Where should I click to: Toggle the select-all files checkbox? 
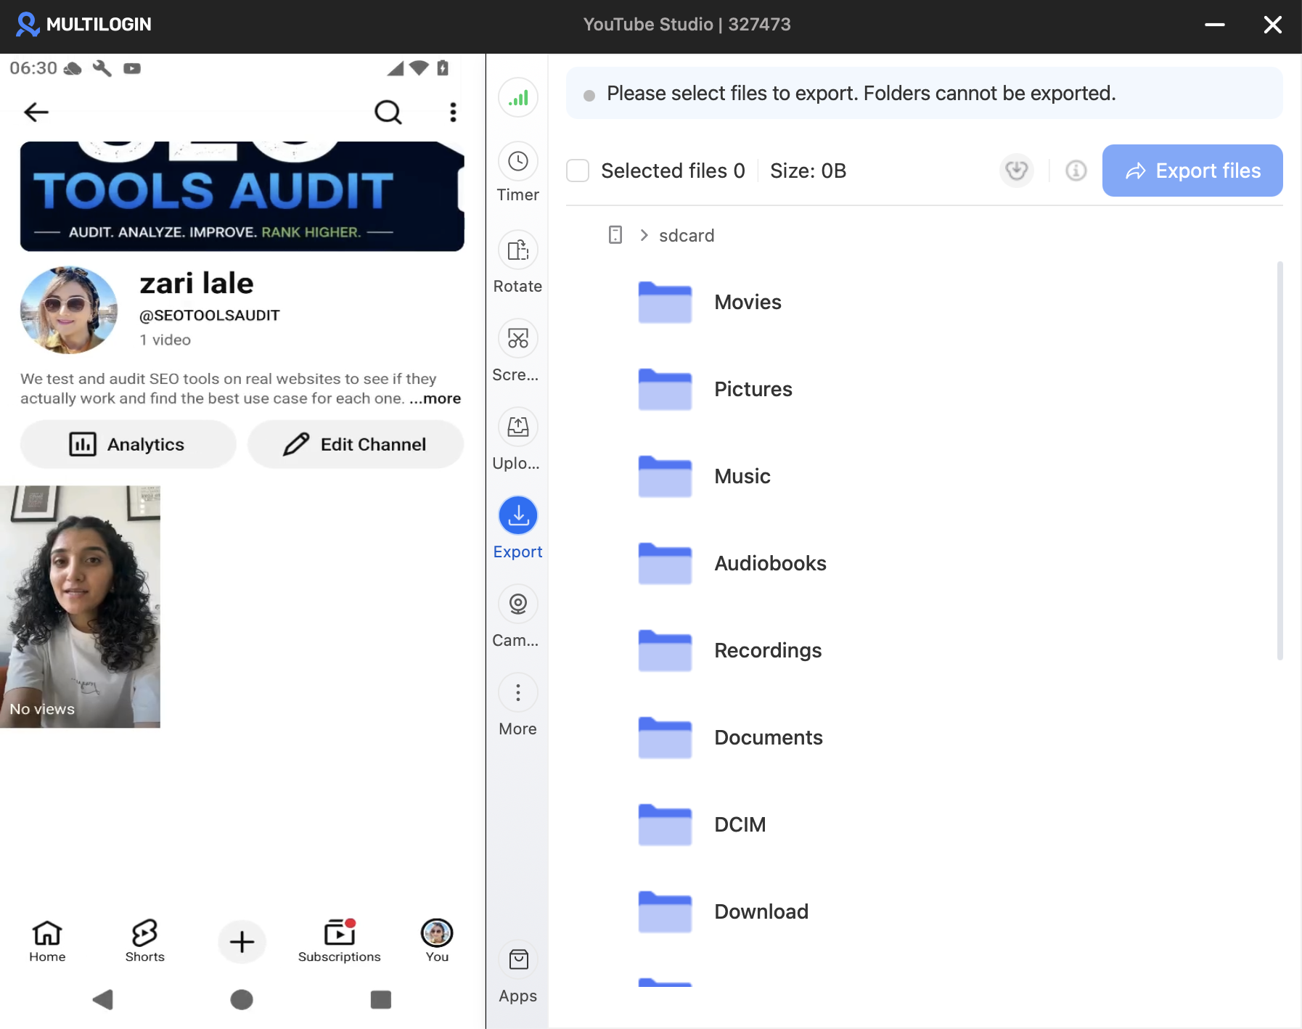pyautogui.click(x=578, y=171)
